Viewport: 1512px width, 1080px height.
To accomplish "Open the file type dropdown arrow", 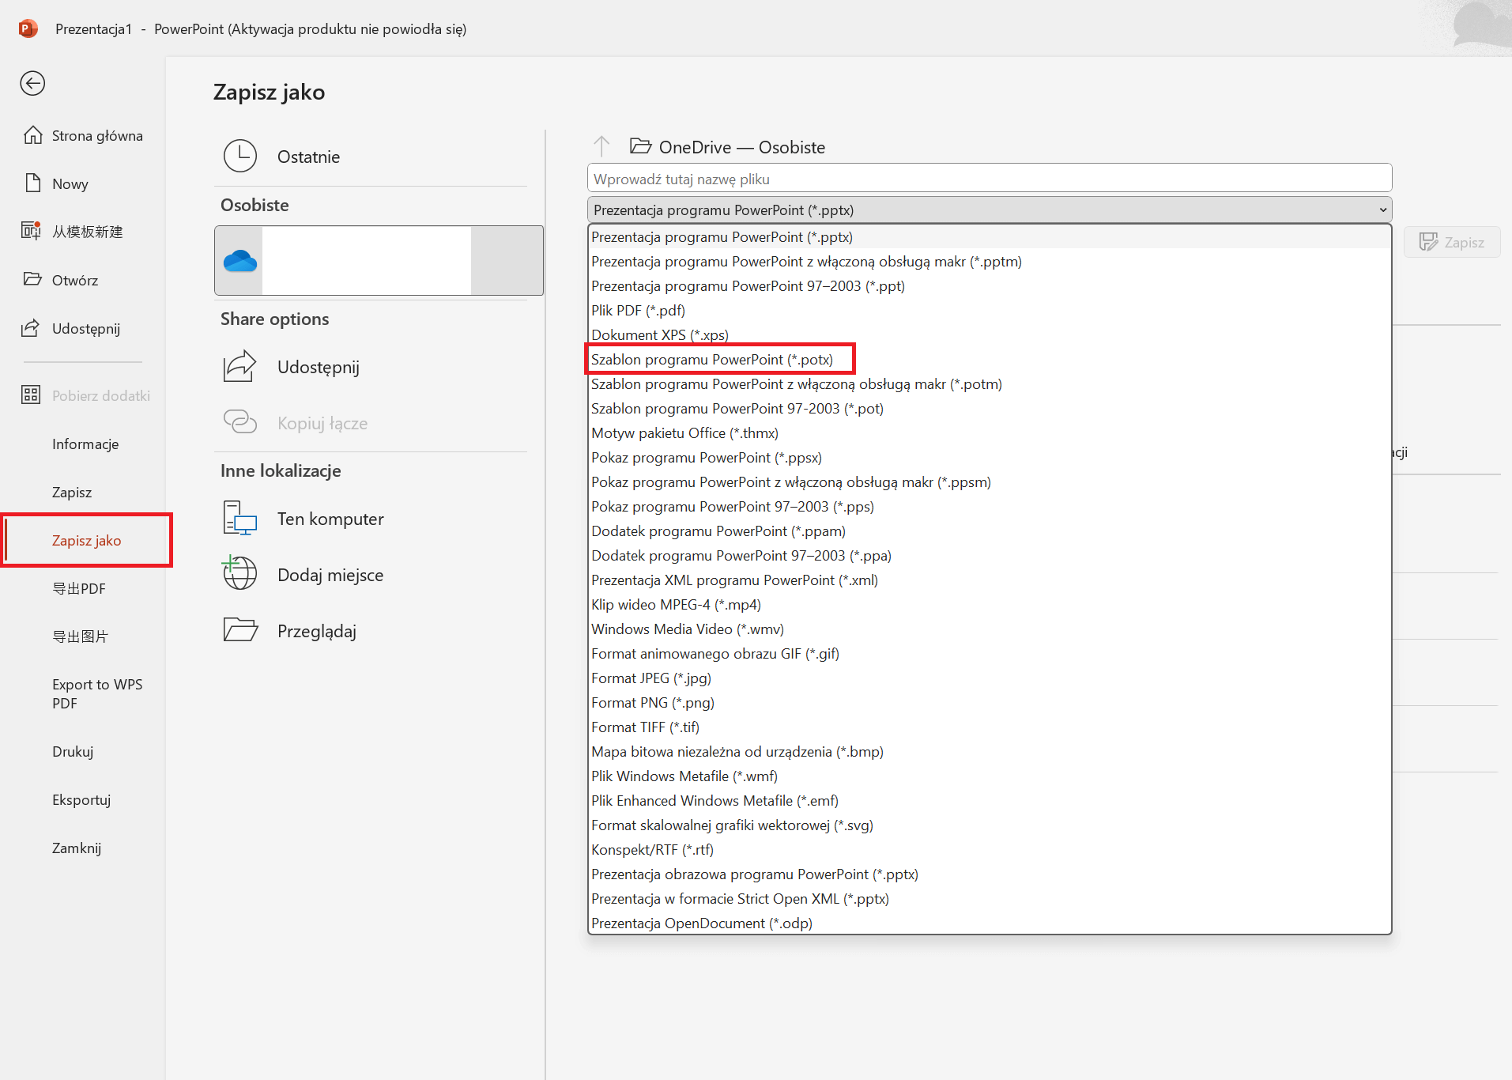I will coord(1382,210).
